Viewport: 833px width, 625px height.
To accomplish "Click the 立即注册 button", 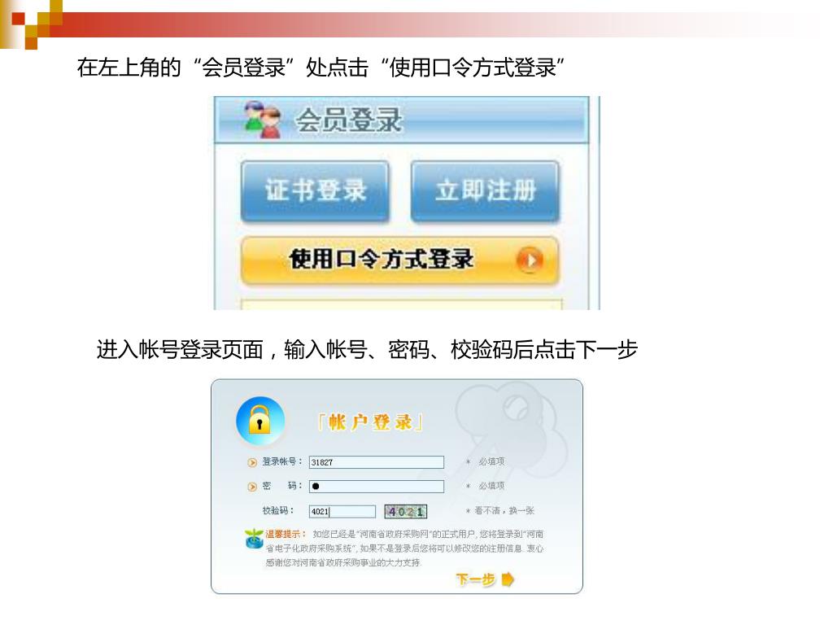I will pyautogui.click(x=485, y=190).
